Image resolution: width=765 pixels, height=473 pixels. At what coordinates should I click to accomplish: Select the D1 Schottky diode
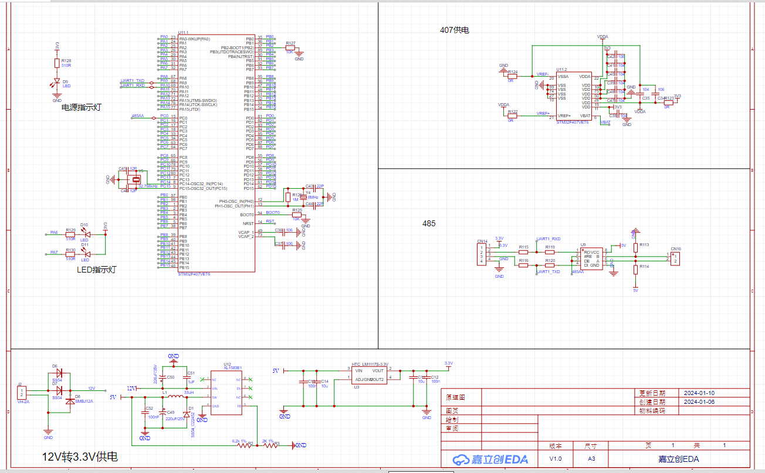click(187, 414)
